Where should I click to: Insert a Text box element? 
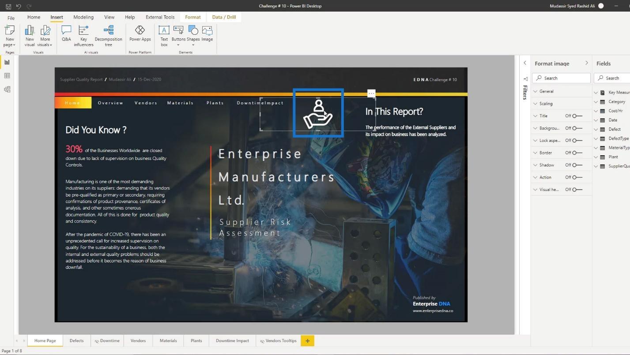tap(164, 36)
